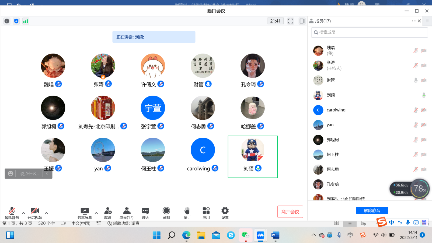Select 孔令琦 row in members list

click(x=370, y=184)
